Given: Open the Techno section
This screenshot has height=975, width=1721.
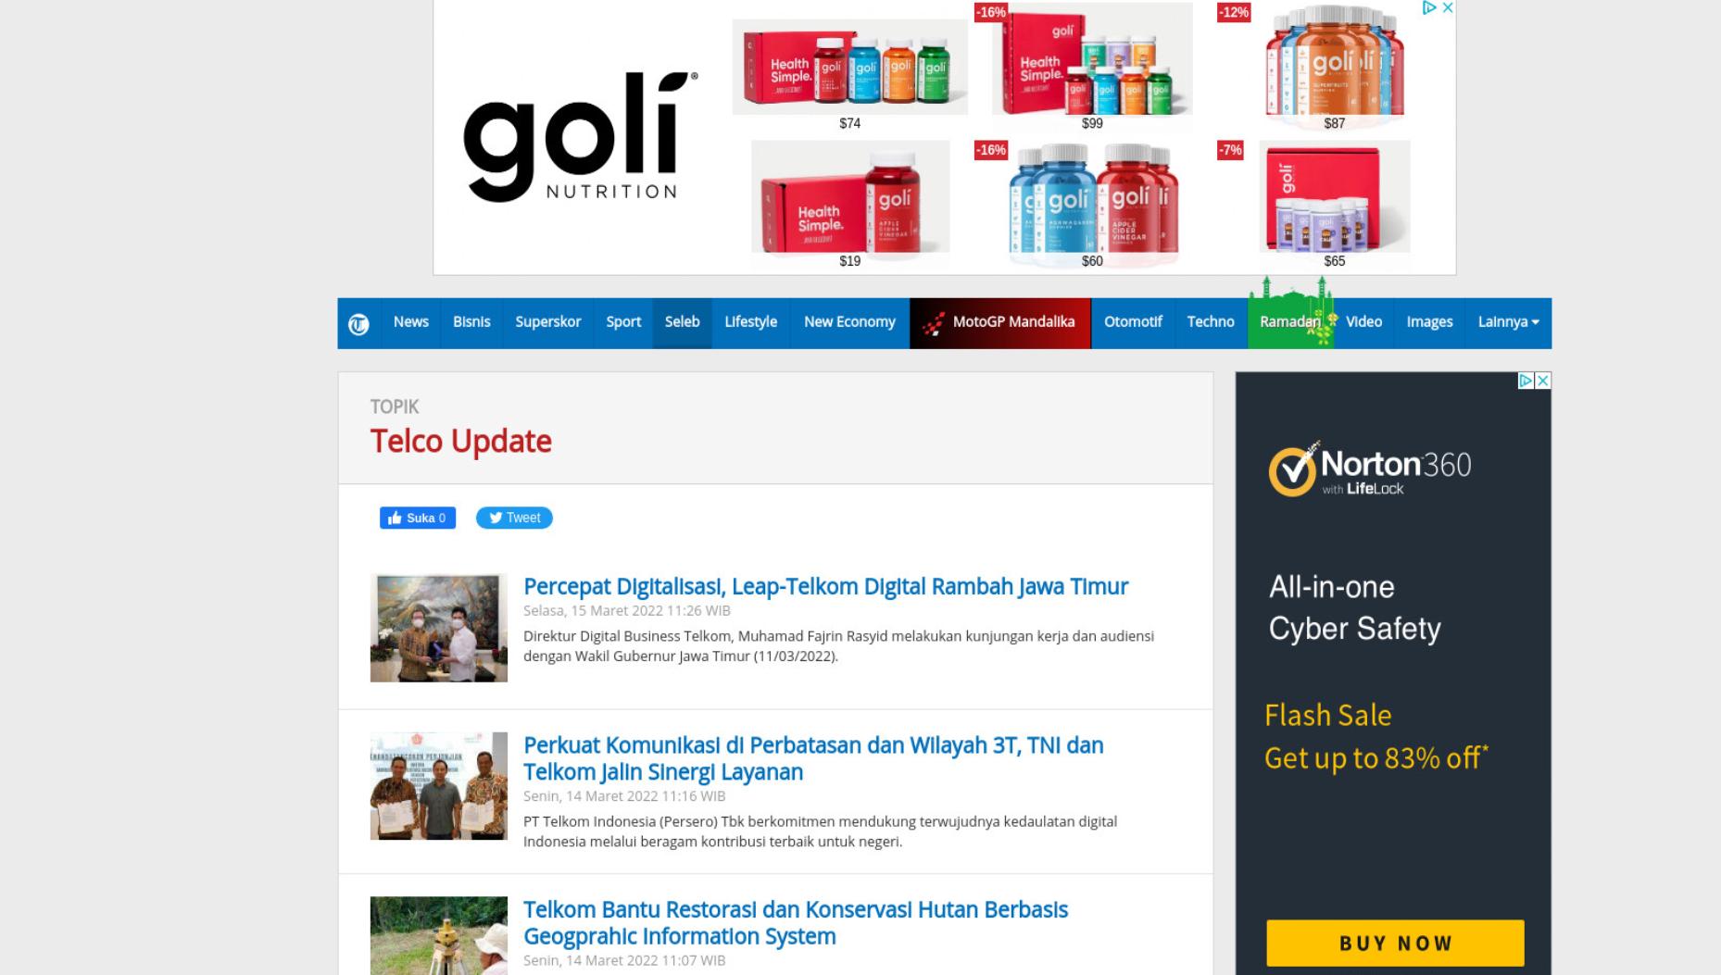Looking at the screenshot, I should [x=1211, y=322].
